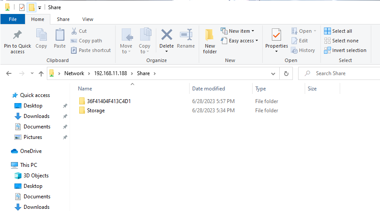Click Network in the address breadcrumb
The width and height of the screenshot is (380, 211).
[74, 73]
